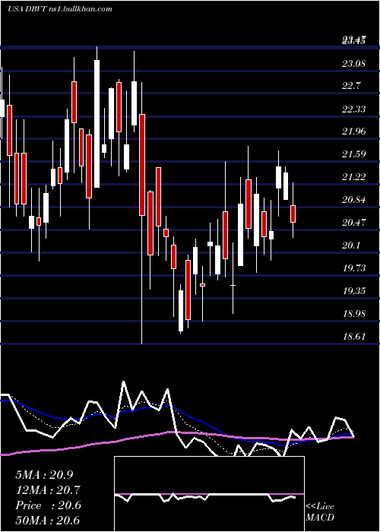The height and width of the screenshot is (532, 380).
Task: Click the 21.59 price axis label
Action: point(354,154)
